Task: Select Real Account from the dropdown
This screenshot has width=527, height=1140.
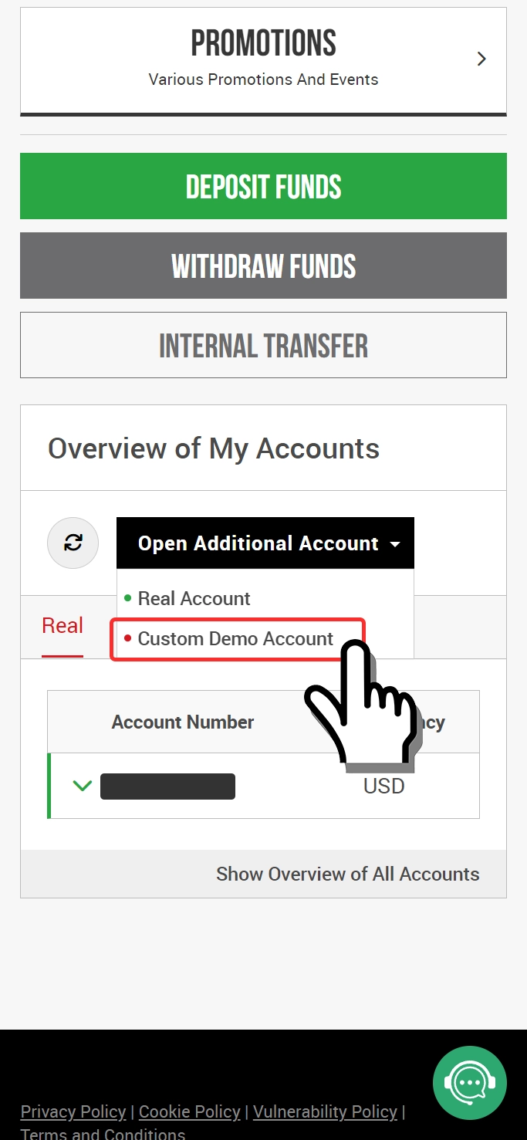Action: tap(194, 598)
